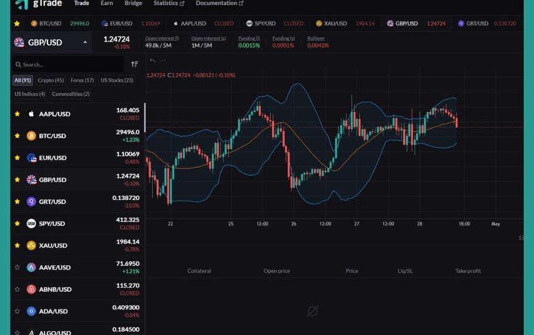The image size is (534, 335).
Task: Toggle favorite star for SPY/USD row
Action: pyautogui.click(x=17, y=223)
